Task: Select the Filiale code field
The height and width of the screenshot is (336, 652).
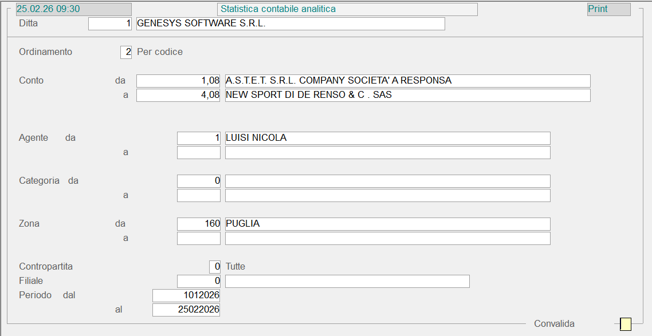Action: click(198, 281)
